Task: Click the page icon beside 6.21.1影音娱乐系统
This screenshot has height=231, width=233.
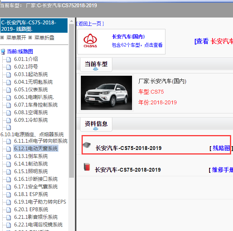Action: pyautogui.click(x=8, y=217)
